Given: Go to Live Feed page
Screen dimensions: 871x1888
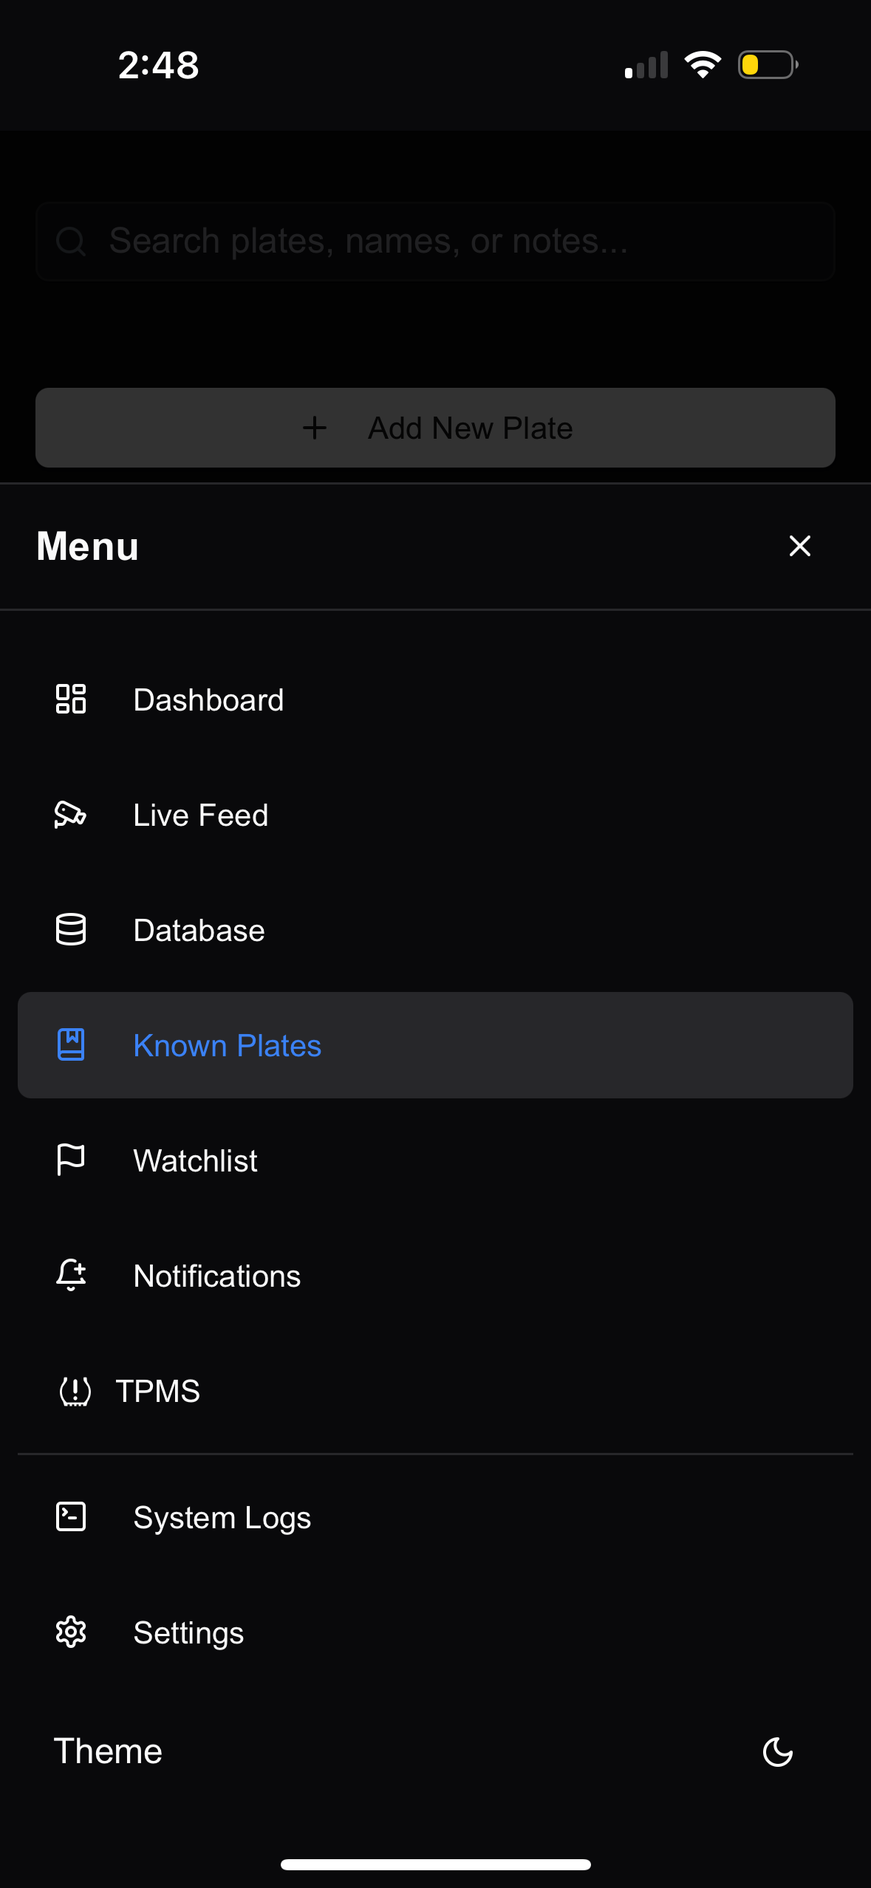Looking at the screenshot, I should pyautogui.click(x=435, y=815).
